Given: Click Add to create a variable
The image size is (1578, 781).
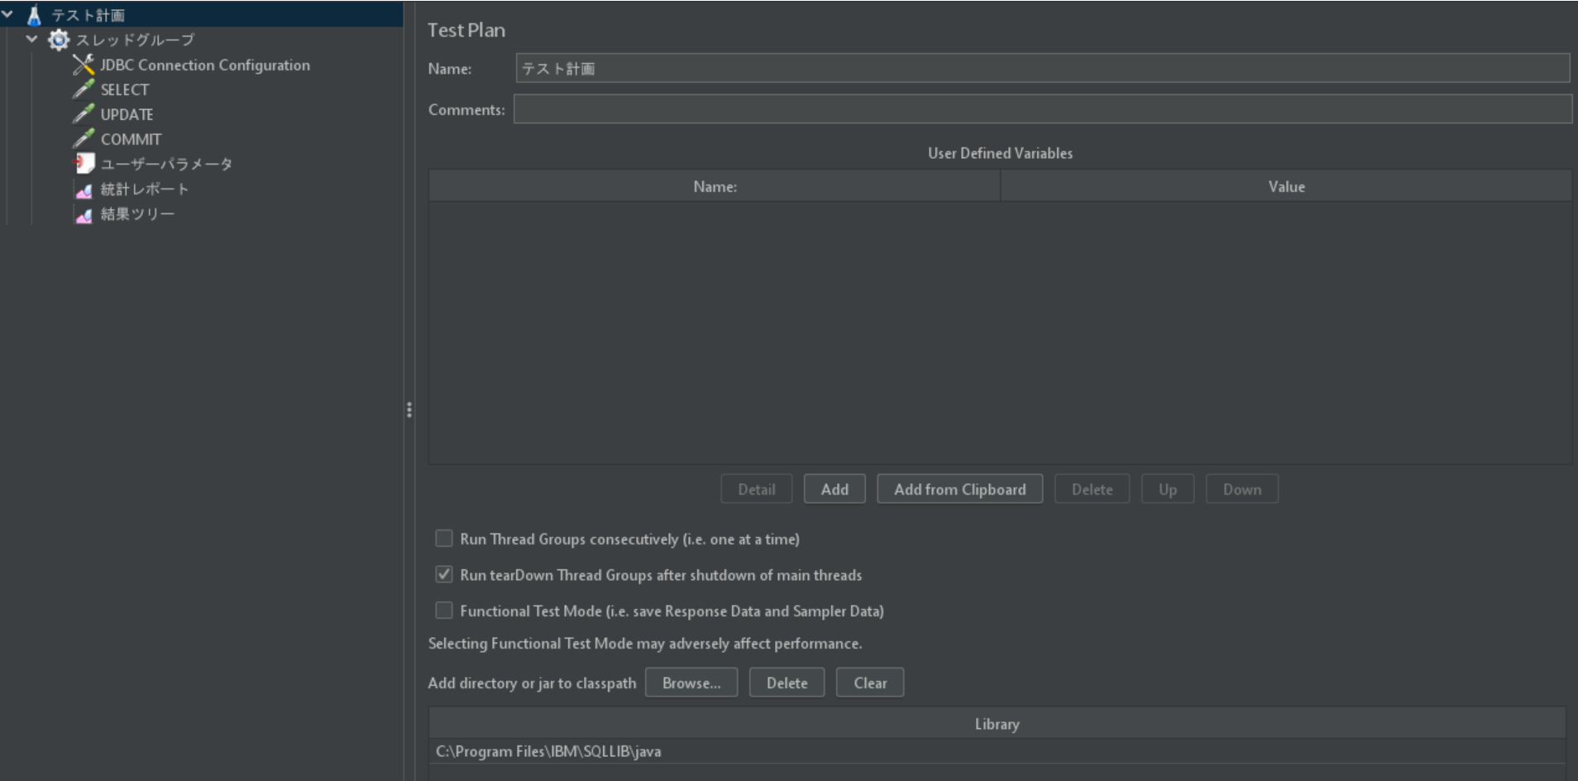Looking at the screenshot, I should pos(834,489).
